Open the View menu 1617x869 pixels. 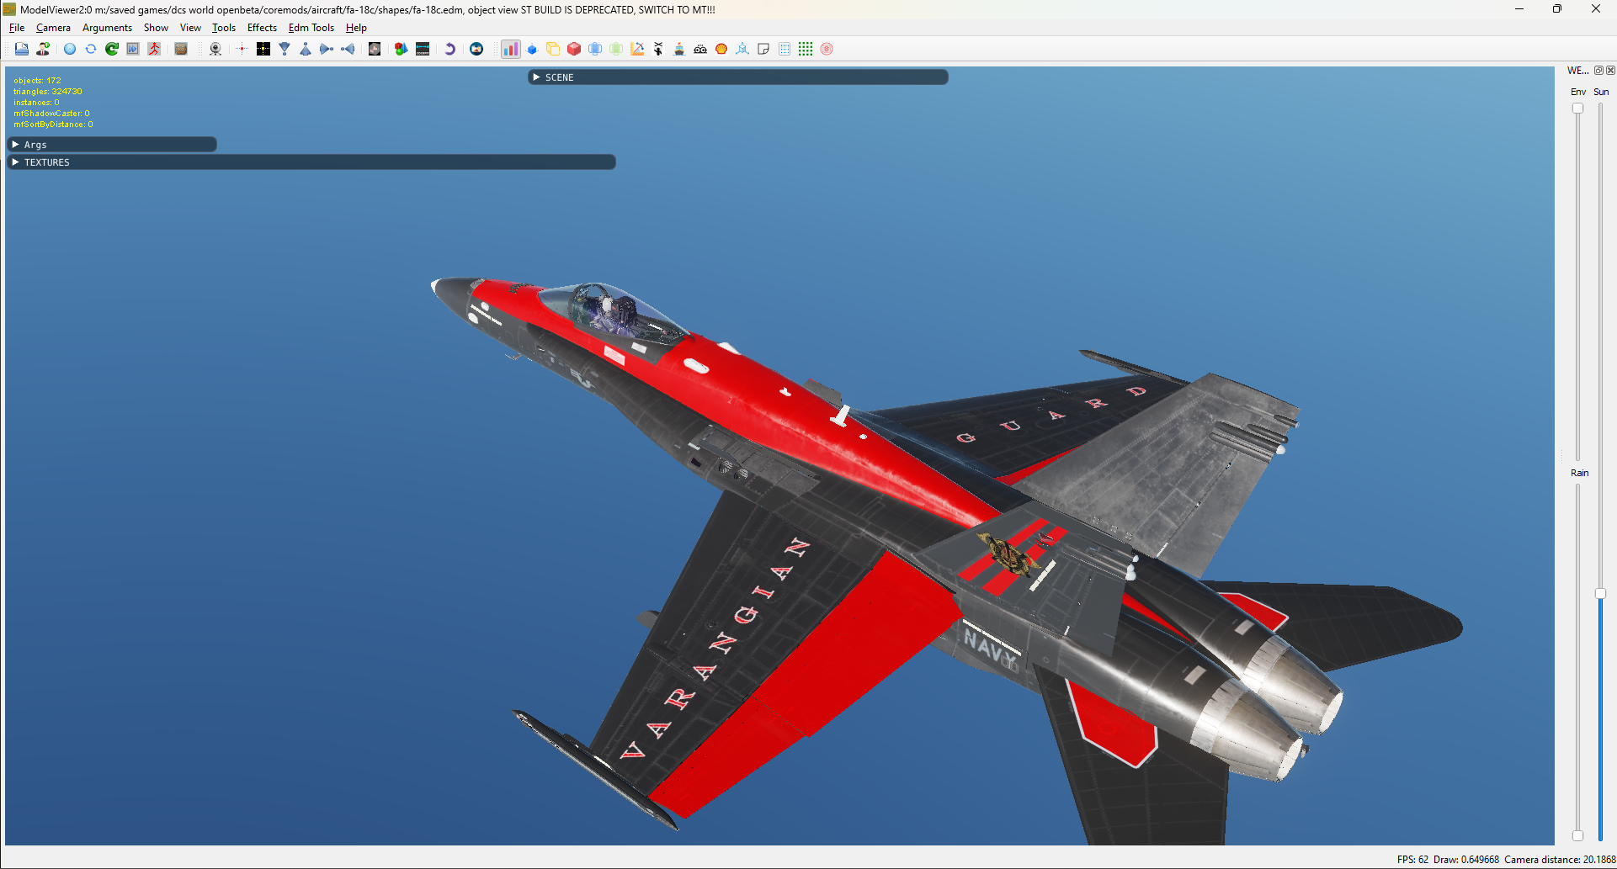pos(190,28)
